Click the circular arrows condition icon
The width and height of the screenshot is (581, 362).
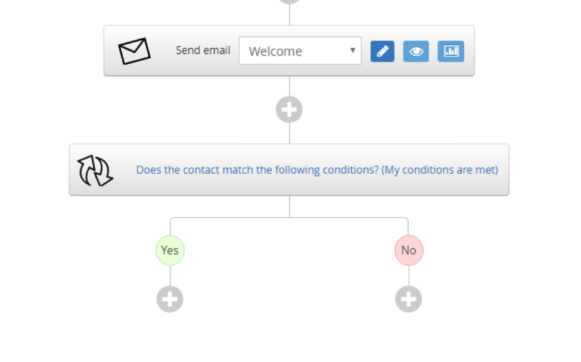(x=95, y=171)
